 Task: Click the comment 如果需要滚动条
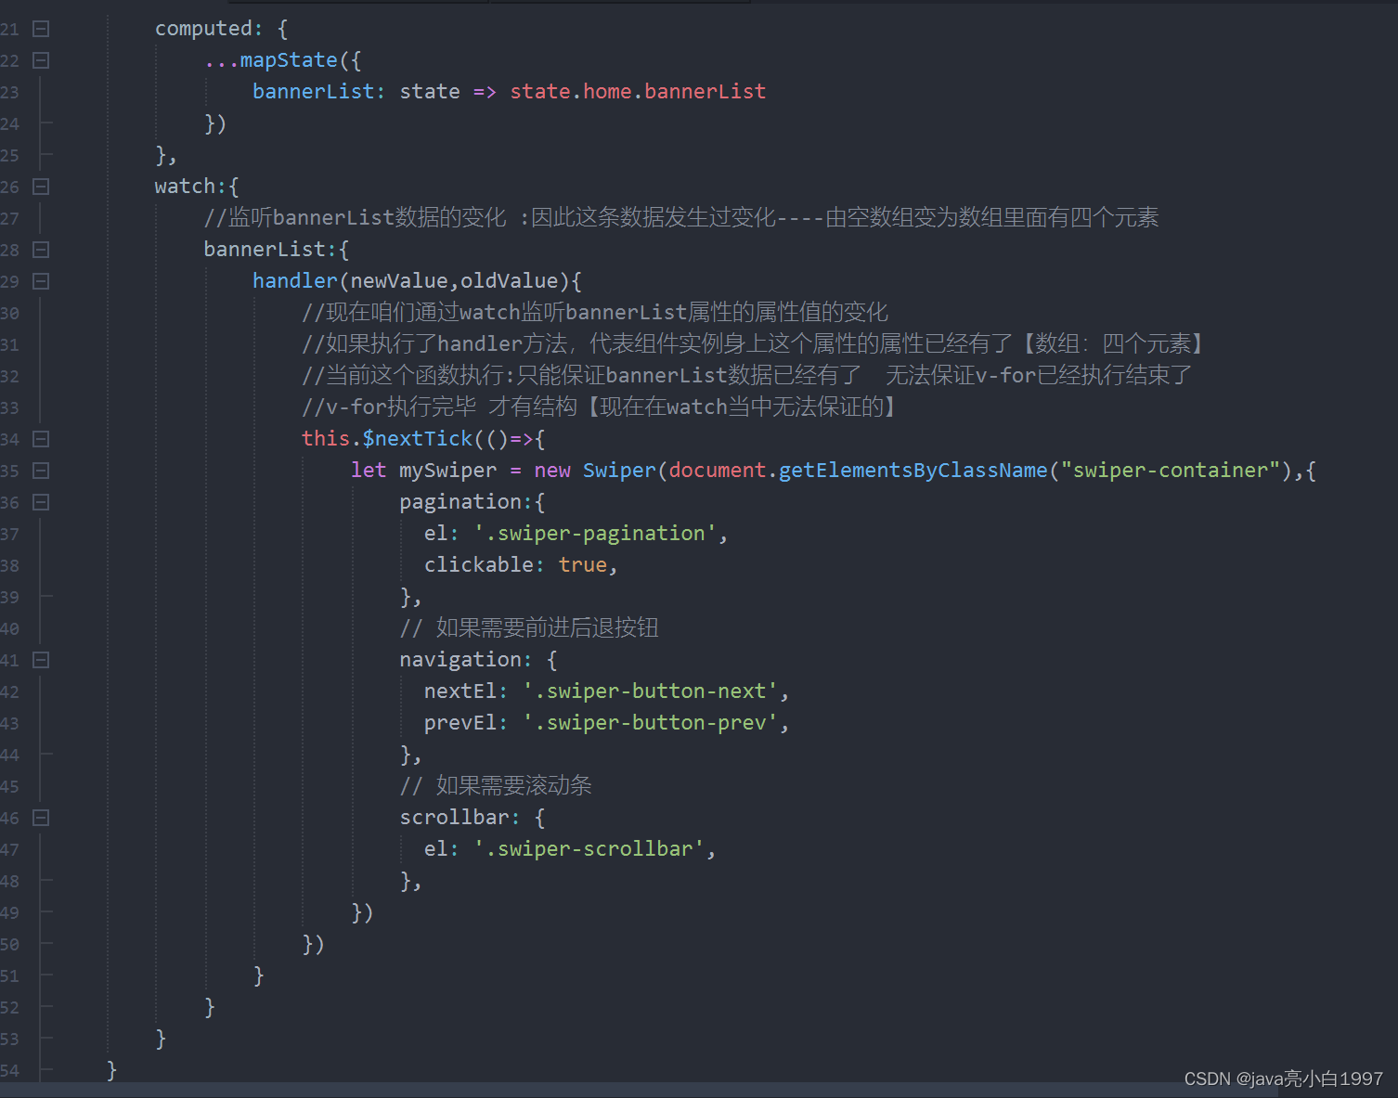496,786
